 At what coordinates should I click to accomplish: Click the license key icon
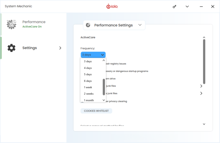click(x=174, y=7)
